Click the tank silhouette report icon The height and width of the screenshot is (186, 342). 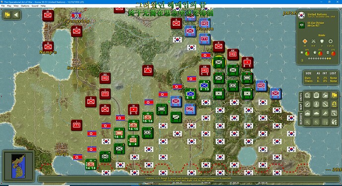click(x=316, y=113)
